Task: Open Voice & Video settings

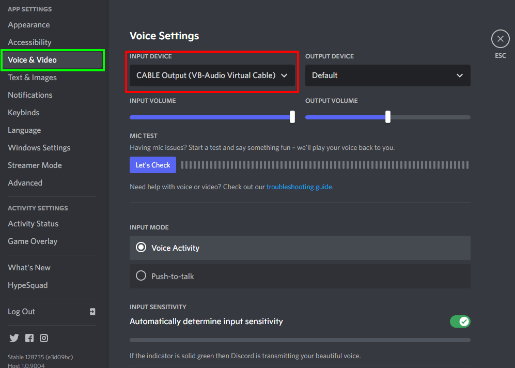Action: click(x=52, y=60)
